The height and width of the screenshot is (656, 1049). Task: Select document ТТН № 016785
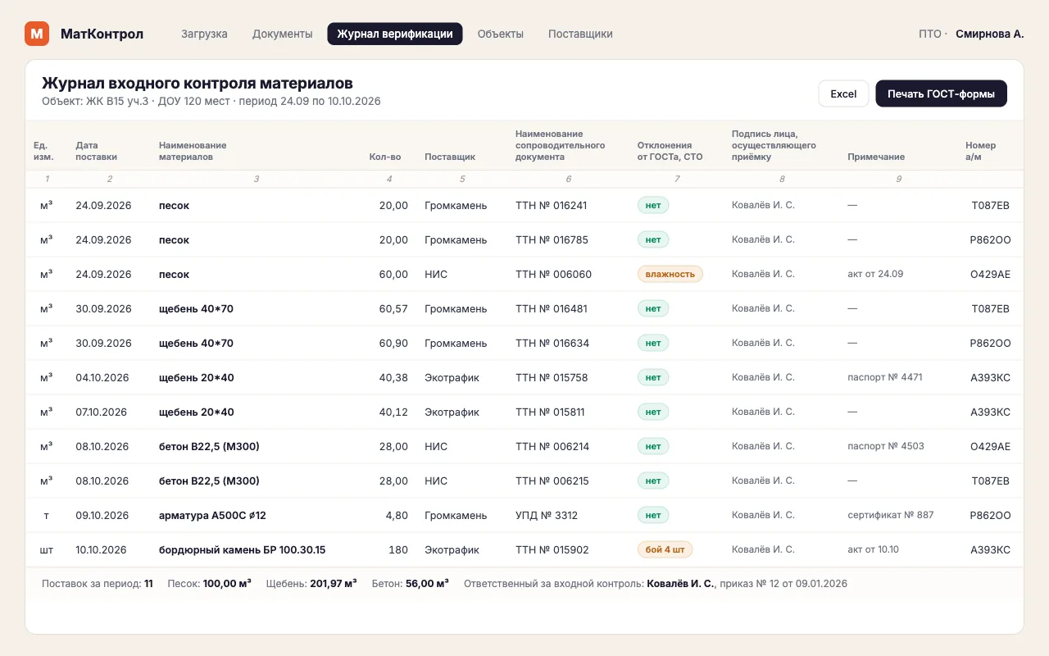pyautogui.click(x=552, y=239)
